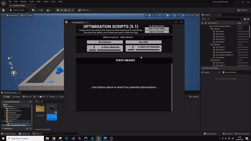The image size is (251, 141).
Task: Click the Unreal Engine icon in Windows taskbar
Action: tap(98, 138)
